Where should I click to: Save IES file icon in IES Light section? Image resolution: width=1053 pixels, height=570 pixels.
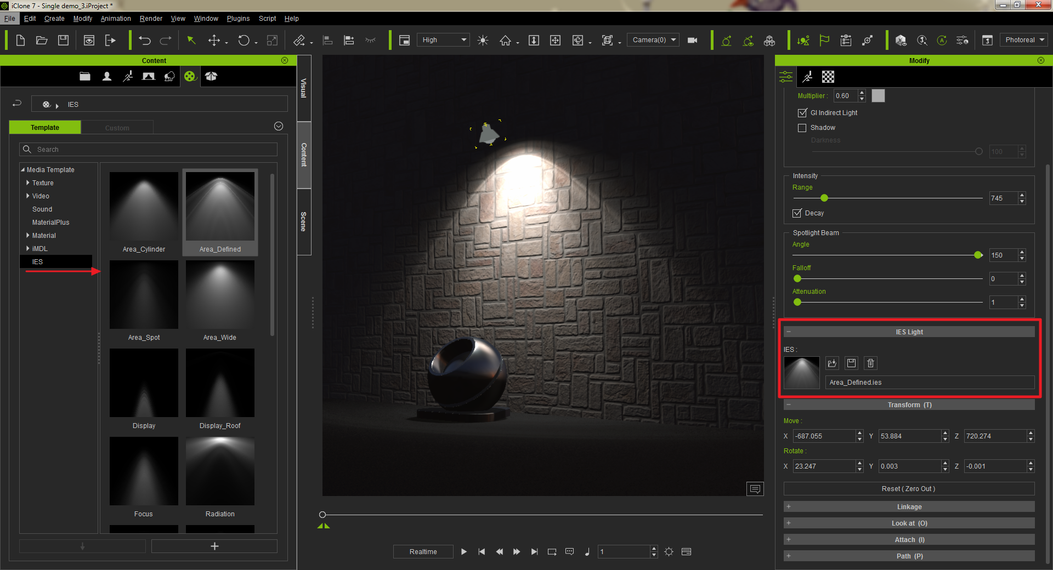[851, 363]
